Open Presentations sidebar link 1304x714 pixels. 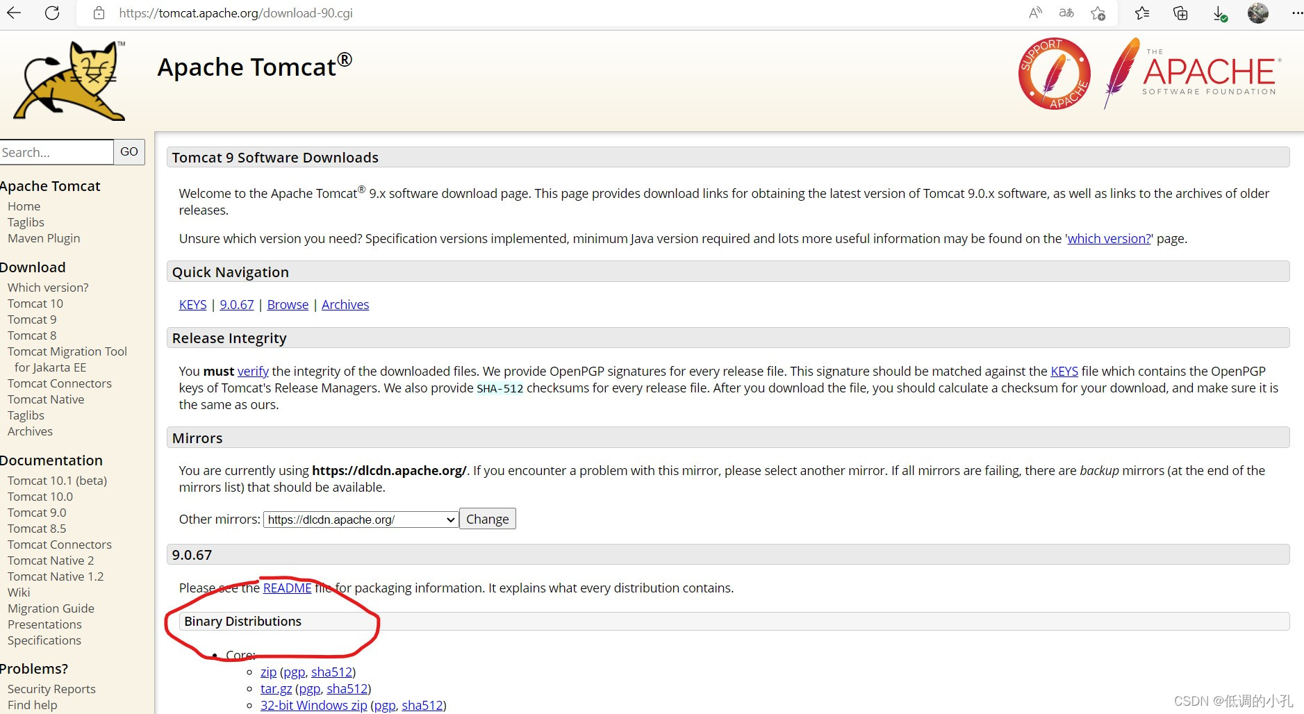pyautogui.click(x=44, y=624)
